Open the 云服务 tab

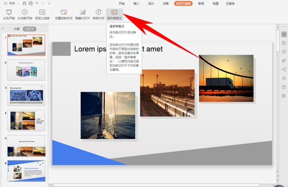point(230,3)
